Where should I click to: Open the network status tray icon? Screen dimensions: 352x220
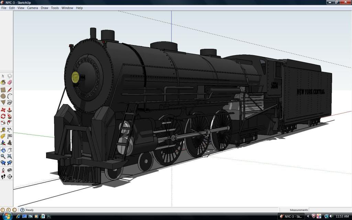click(327, 216)
